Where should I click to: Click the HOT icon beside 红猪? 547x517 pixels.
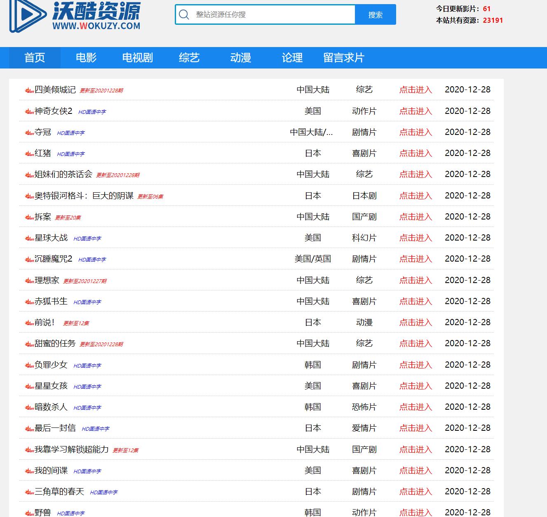click(29, 154)
